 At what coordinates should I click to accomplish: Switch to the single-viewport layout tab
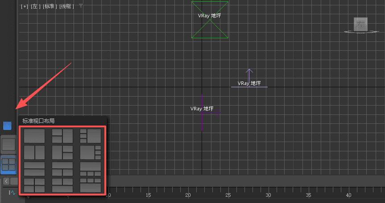tap(8, 144)
